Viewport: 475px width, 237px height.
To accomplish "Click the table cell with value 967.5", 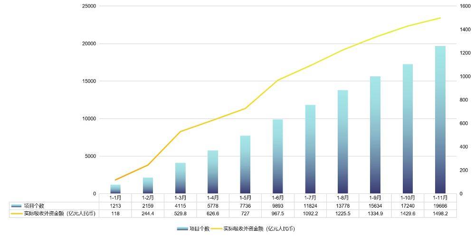I will 278,214.
